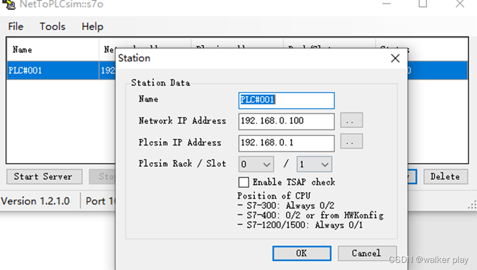Open the Help menu
This screenshot has width=477, height=270.
pos(93,26)
